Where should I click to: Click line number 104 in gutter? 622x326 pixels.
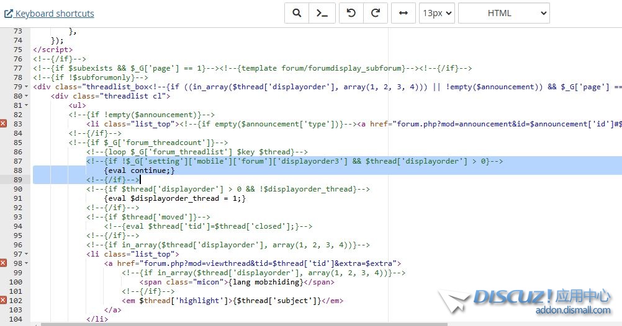tap(16, 319)
